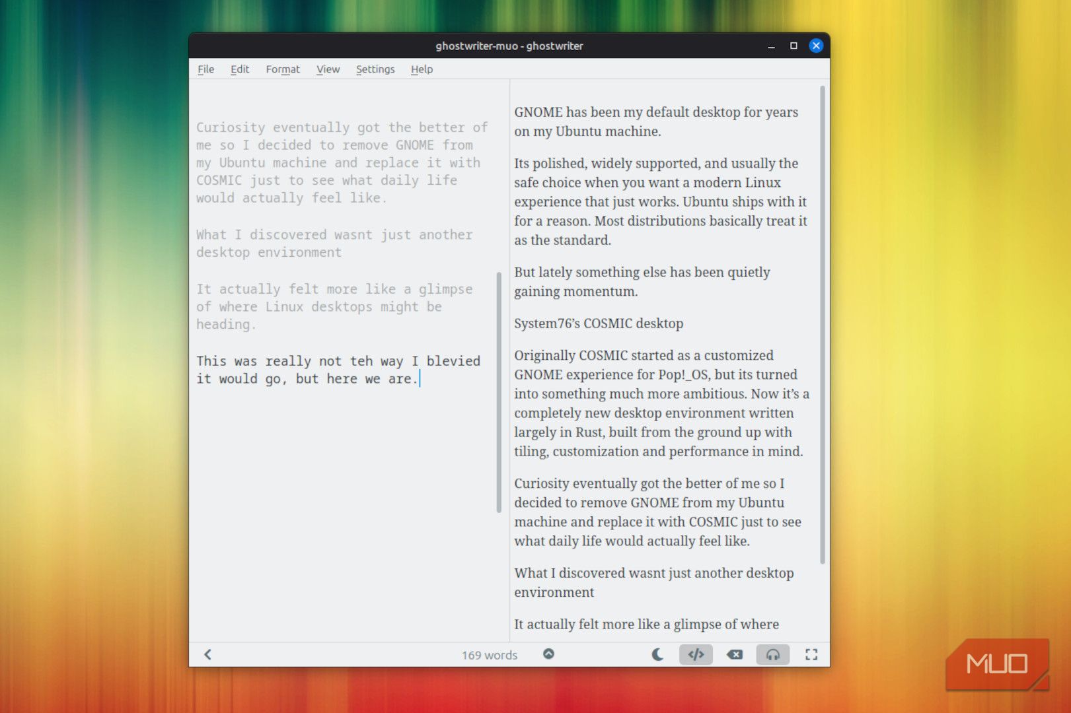1071x713 pixels.
Task: Expand the statistics menu arrow beside word count
Action: click(548, 654)
